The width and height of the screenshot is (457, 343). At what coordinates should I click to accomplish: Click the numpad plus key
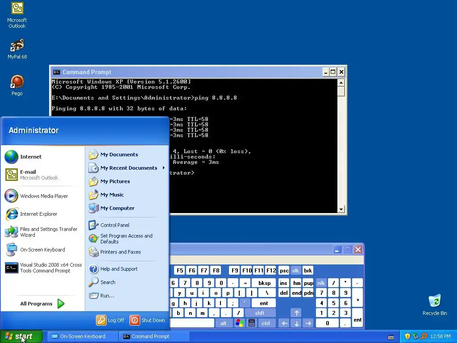(357, 298)
